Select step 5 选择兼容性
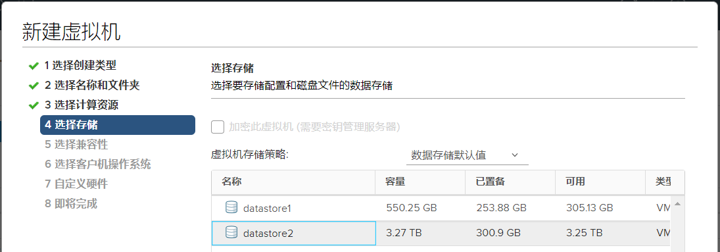Viewport: 720px width, 252px height. [x=76, y=144]
